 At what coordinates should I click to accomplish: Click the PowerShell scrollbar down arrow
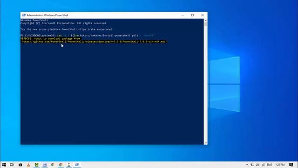click(x=205, y=143)
